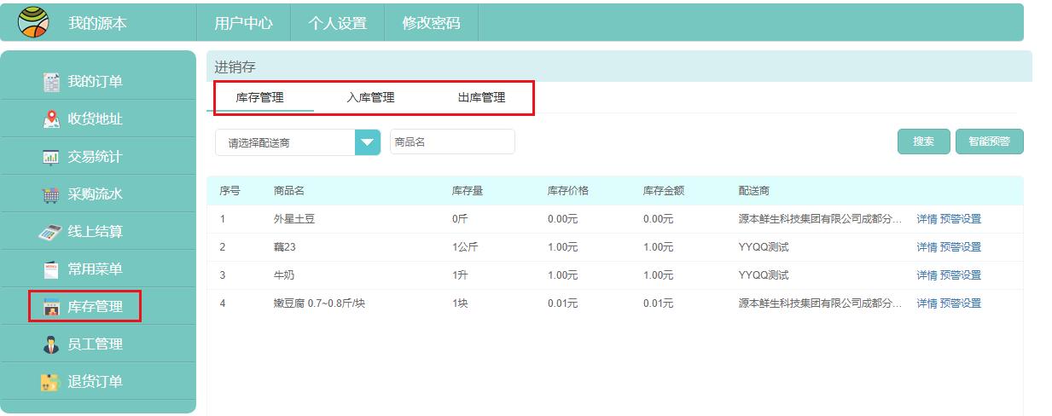
Task: Switch to the 出库管理 tab
Action: pyautogui.click(x=481, y=97)
